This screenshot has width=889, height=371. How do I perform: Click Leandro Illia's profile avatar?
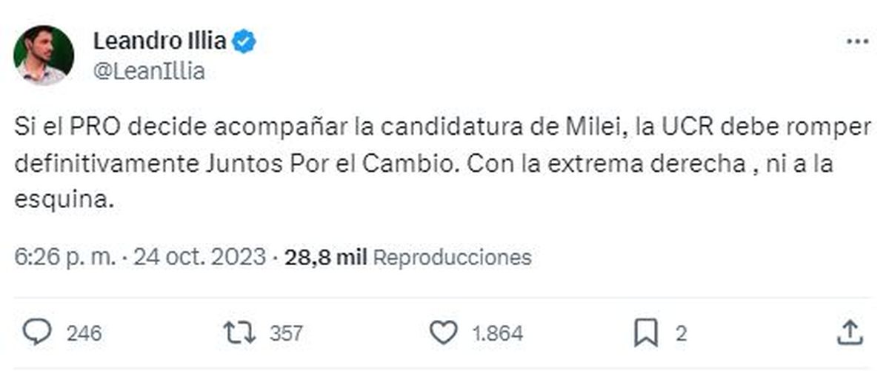pyautogui.click(x=44, y=56)
